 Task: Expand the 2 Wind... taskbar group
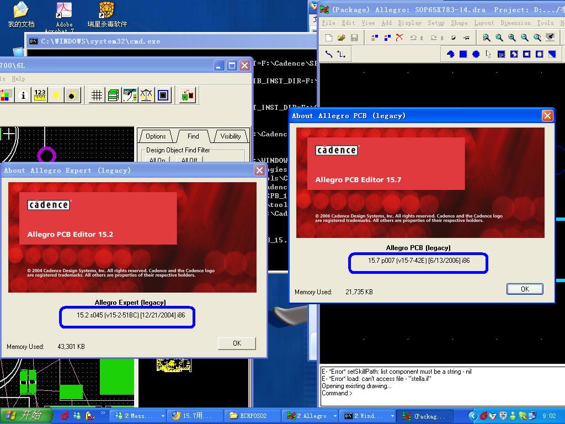point(367,416)
